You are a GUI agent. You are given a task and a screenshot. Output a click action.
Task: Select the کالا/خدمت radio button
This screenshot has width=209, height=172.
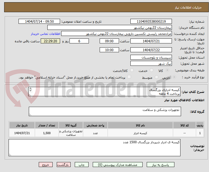pyautogui.click(x=132, y=70)
